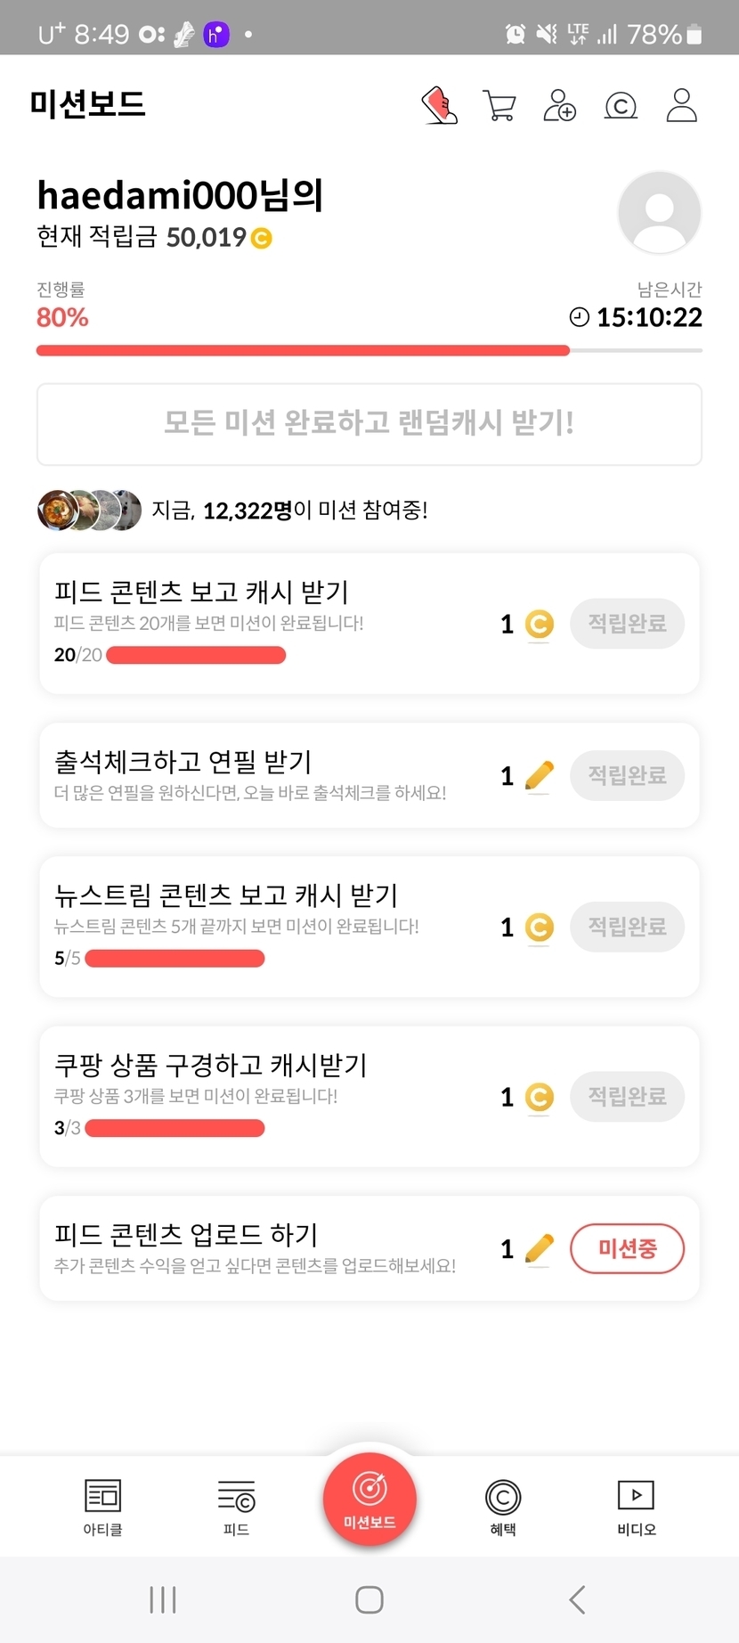Open the my profile icon
Viewport: 739px width, 1643px height.
click(x=681, y=105)
